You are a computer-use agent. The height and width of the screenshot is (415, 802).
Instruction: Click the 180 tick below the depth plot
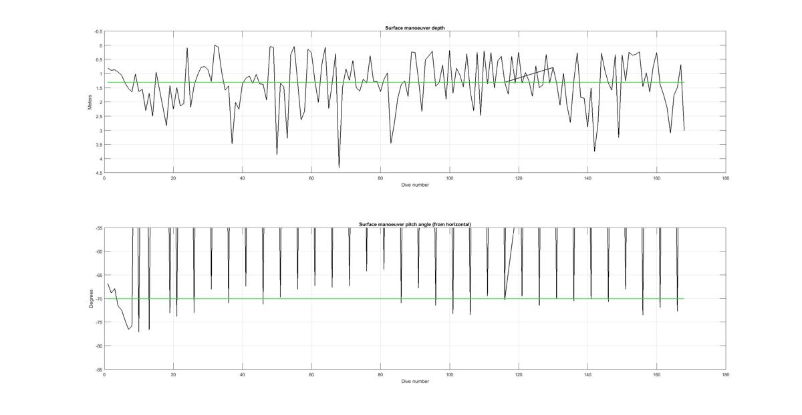726,178
